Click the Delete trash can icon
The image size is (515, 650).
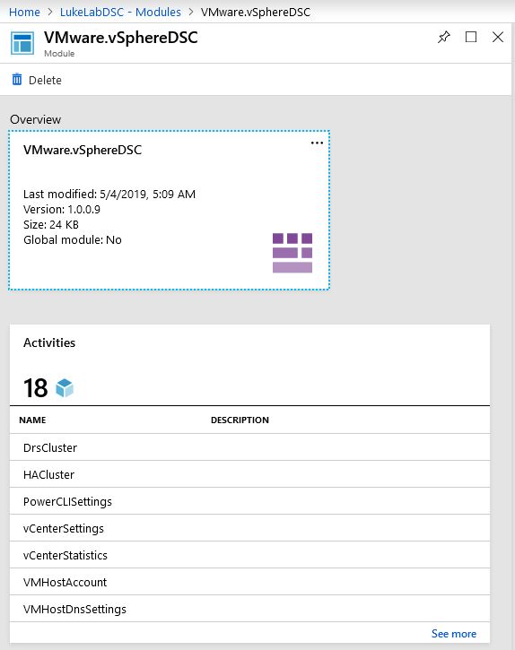[x=17, y=79]
